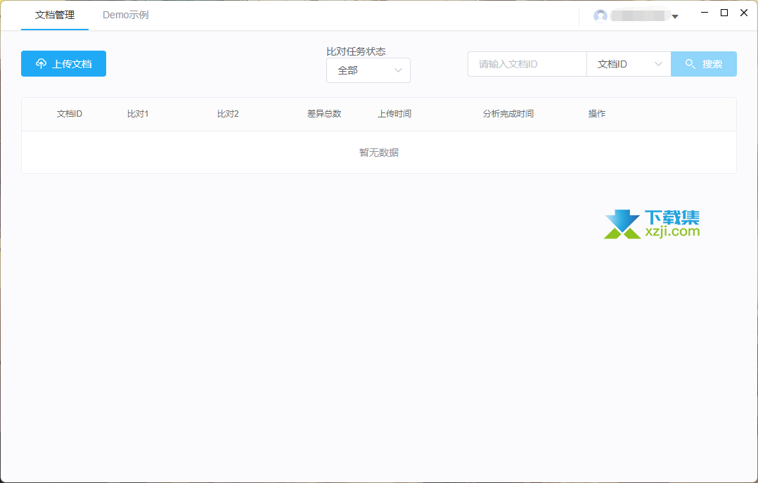Open the Demo示例 tab
This screenshot has height=483, width=758.
click(126, 15)
